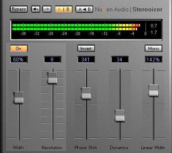Click the Resolution value field showing 9
The width and height of the screenshot is (172, 153).
point(53,60)
